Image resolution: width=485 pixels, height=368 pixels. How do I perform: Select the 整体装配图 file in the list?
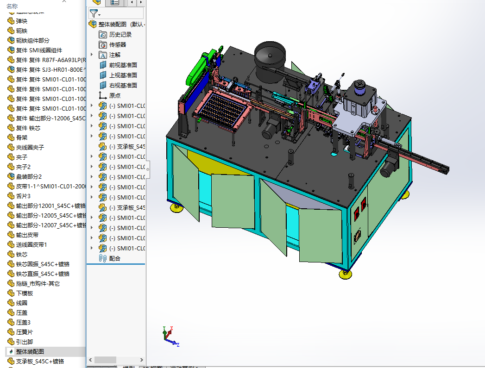click(x=30, y=351)
